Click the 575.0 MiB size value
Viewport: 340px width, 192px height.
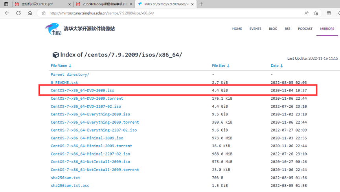pos(222,162)
